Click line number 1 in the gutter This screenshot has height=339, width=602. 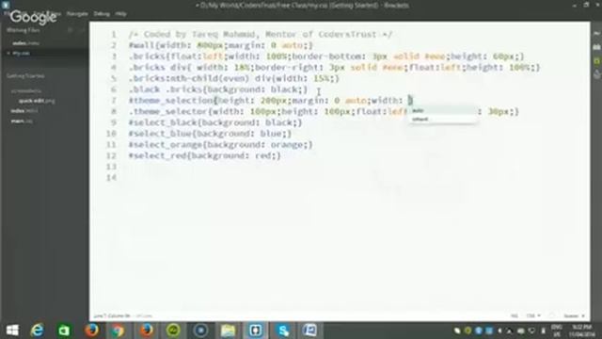pos(114,35)
